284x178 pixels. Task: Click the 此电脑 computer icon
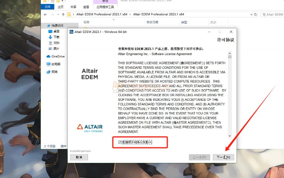click(48, 64)
